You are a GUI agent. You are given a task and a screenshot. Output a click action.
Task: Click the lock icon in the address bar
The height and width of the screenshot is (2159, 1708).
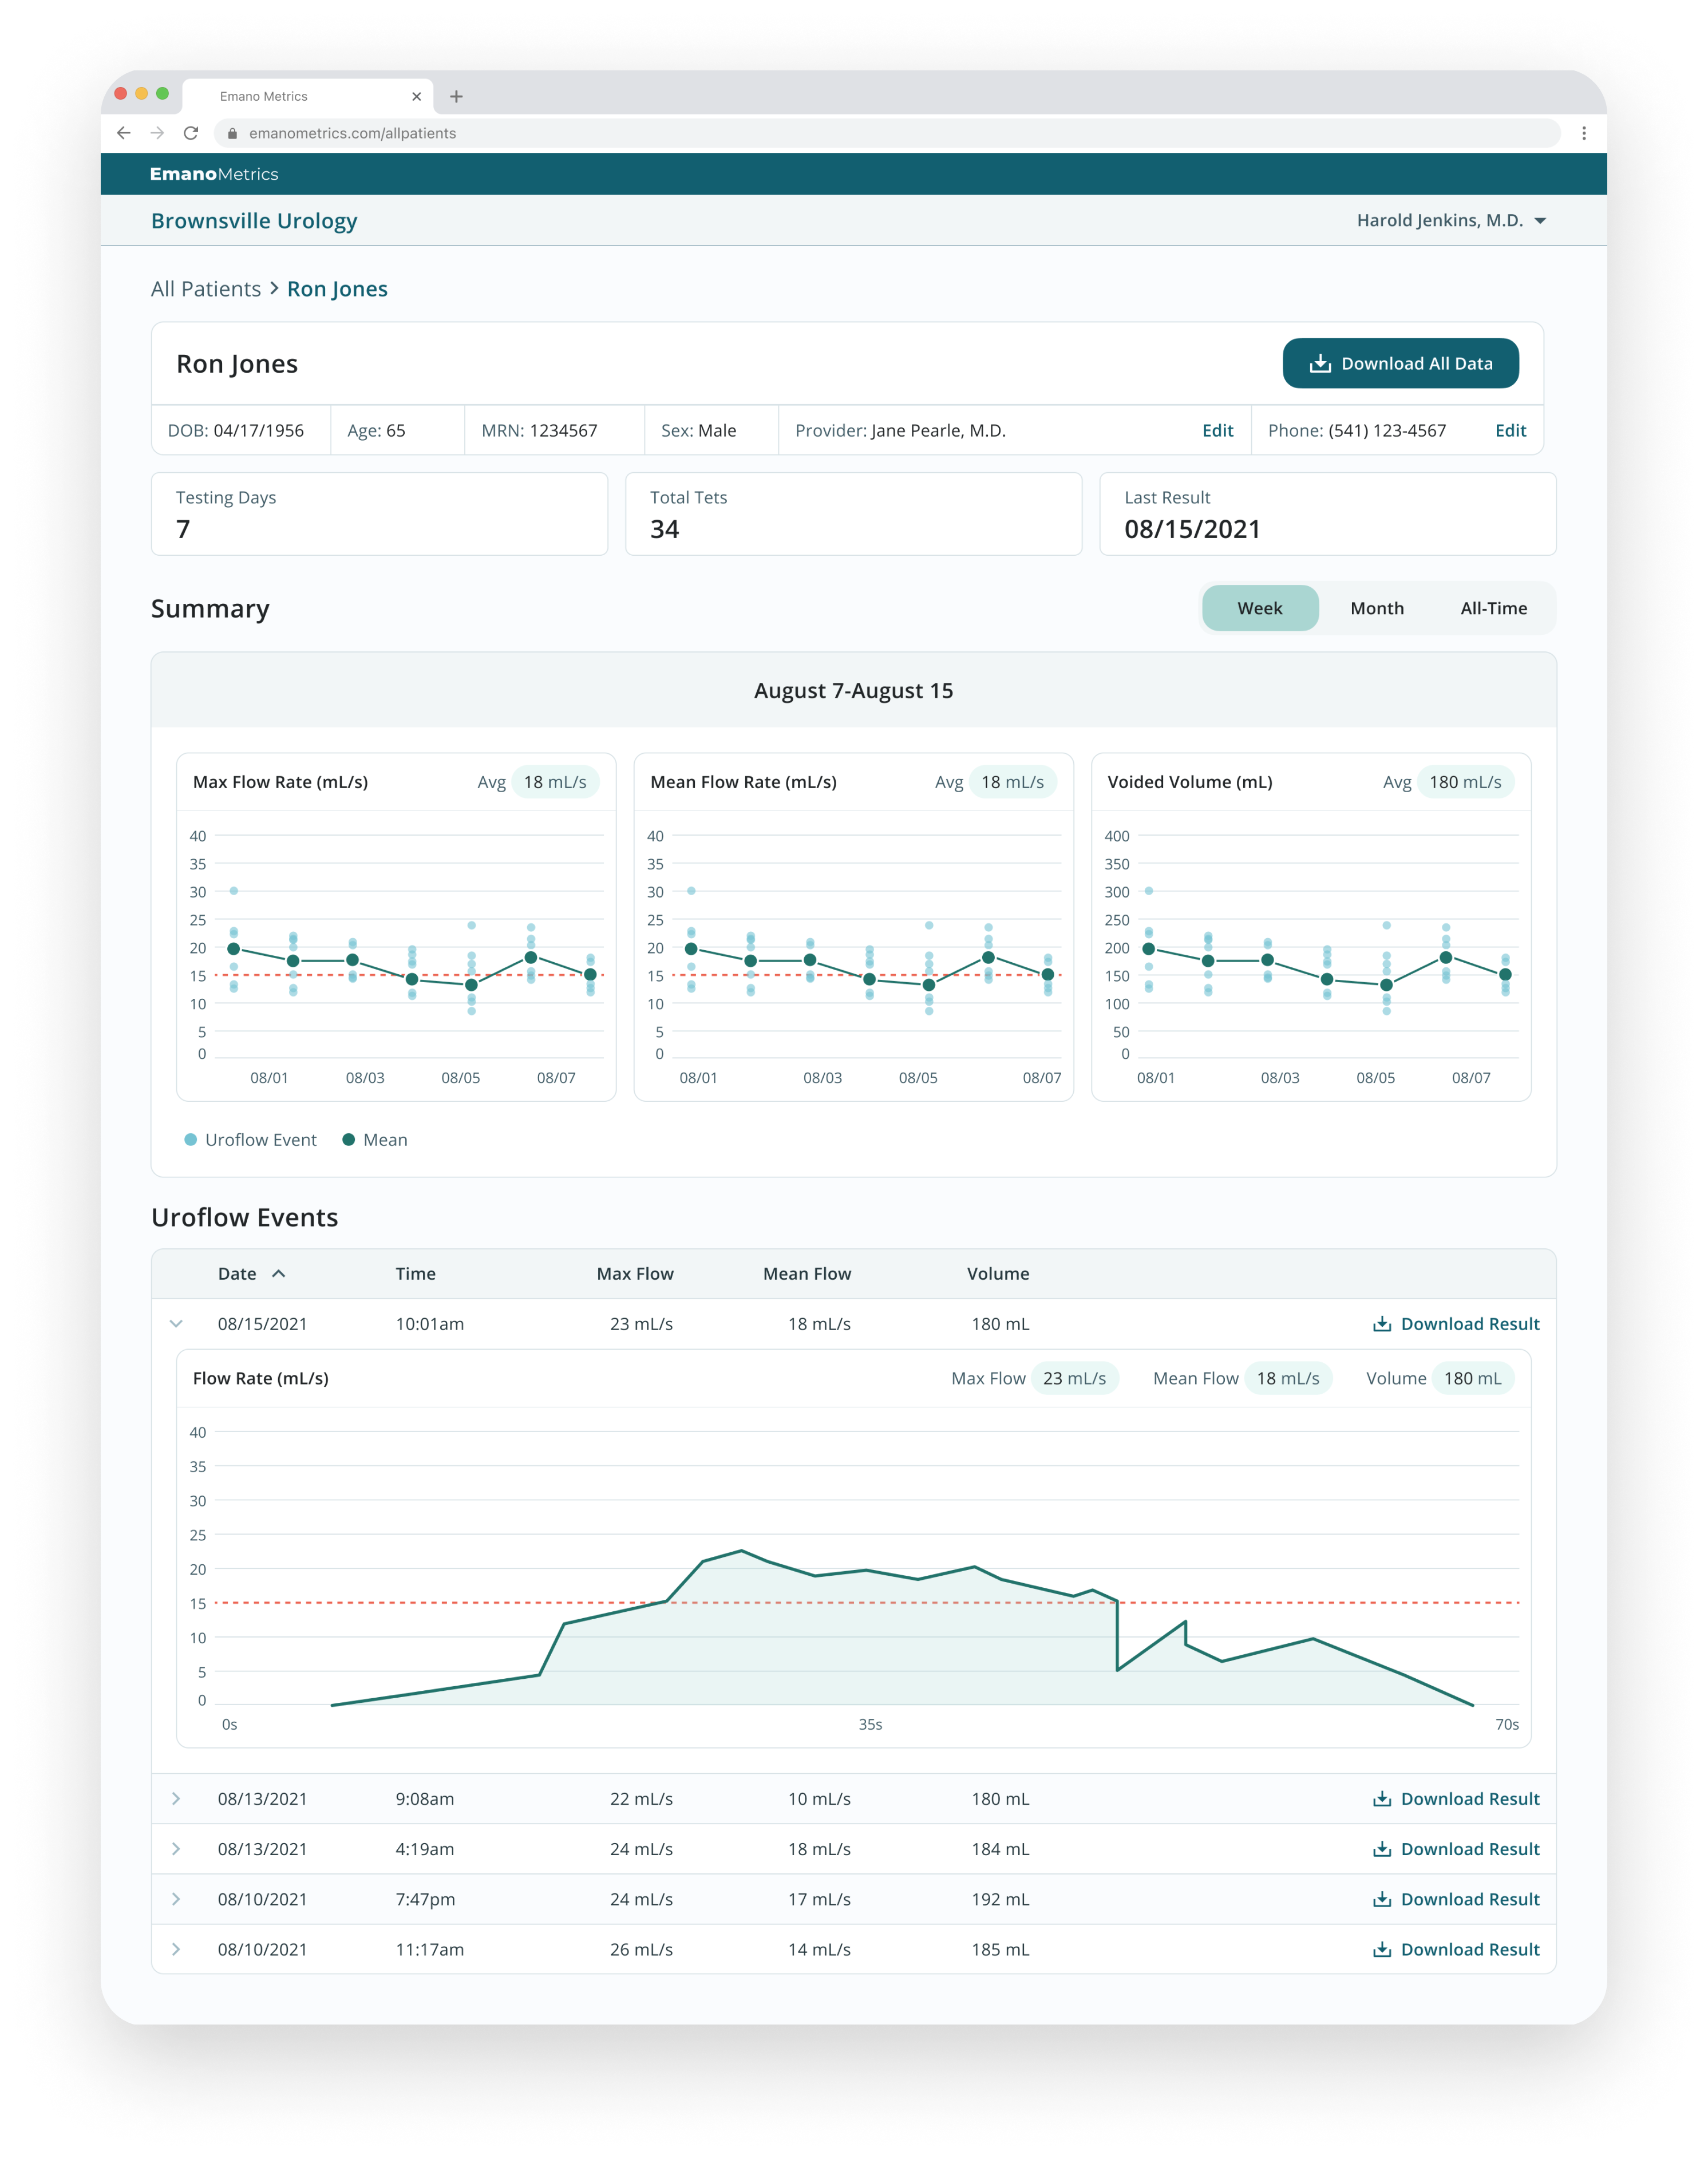233,133
